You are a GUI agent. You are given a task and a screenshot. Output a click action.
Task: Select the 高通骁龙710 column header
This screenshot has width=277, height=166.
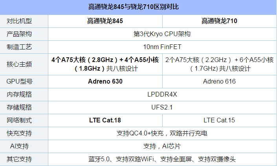point(219,21)
